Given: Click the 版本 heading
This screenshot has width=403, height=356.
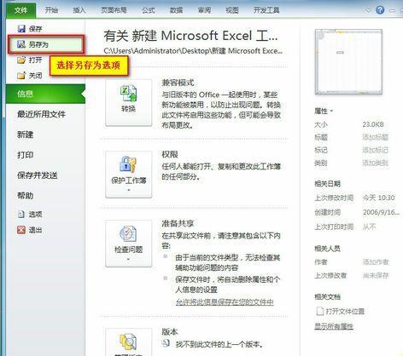Looking at the screenshot, I should click(170, 332).
